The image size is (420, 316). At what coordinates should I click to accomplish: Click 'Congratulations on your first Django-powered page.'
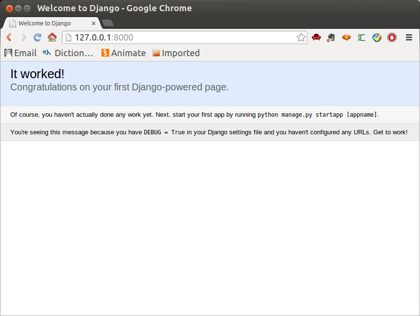(x=120, y=87)
